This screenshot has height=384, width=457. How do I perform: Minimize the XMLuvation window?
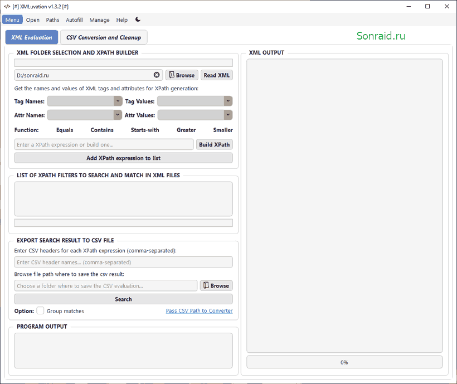click(409, 7)
